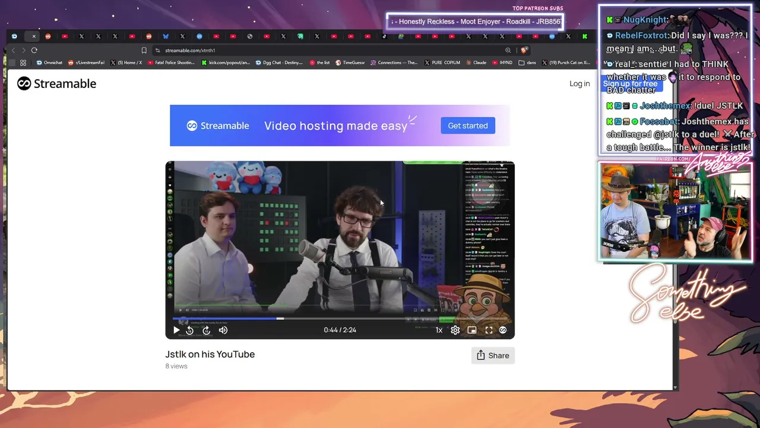The width and height of the screenshot is (760, 428).
Task: Click the Share button
Action: [493, 355]
